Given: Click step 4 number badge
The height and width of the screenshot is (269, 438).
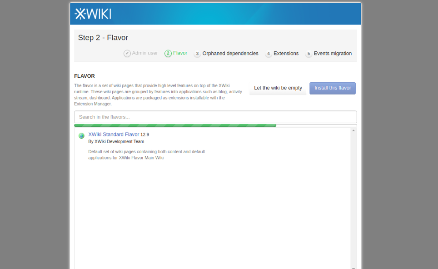Looking at the screenshot, I should point(269,53).
